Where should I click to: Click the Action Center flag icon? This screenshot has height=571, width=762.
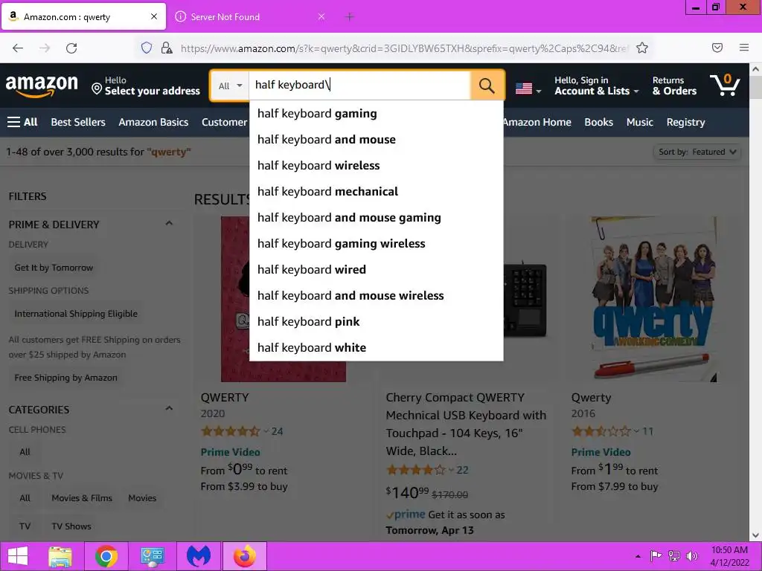pyautogui.click(x=656, y=556)
